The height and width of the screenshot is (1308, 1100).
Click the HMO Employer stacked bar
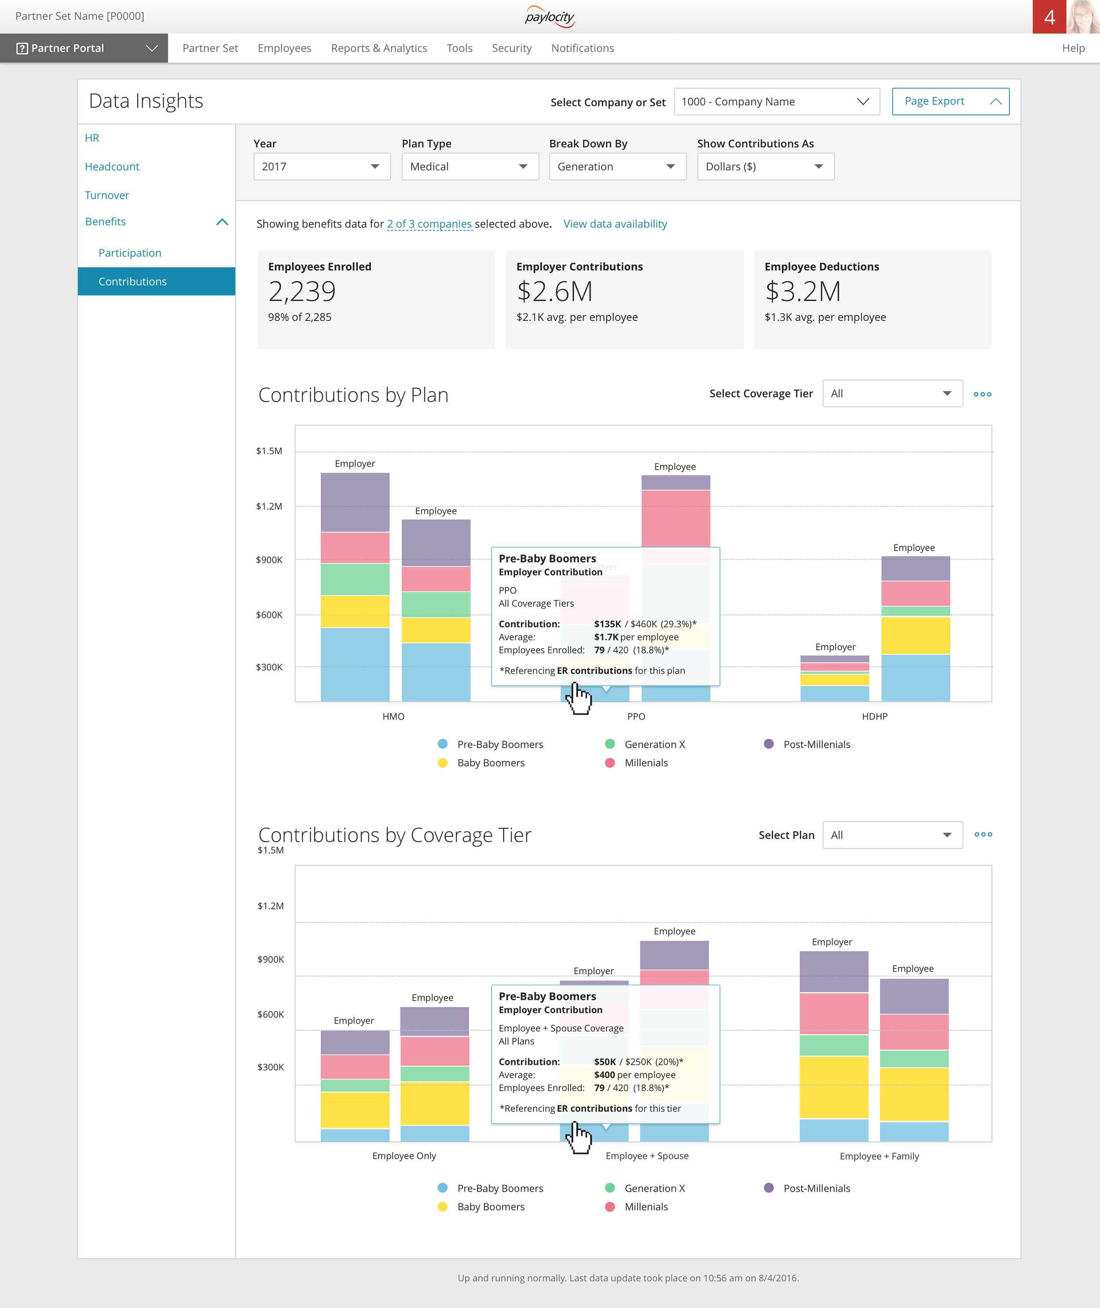coord(355,587)
